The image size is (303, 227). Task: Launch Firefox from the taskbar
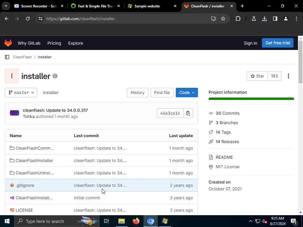coord(136,221)
